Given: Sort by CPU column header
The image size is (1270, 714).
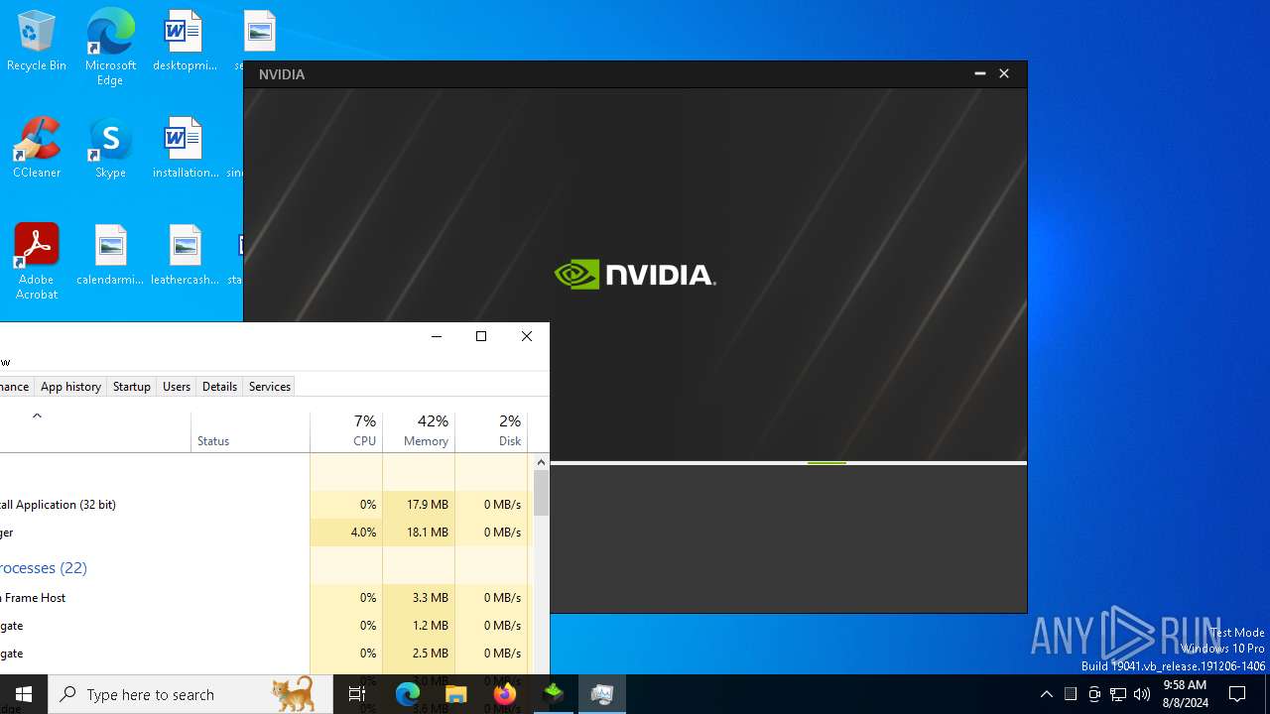Looking at the screenshot, I should tap(346, 431).
